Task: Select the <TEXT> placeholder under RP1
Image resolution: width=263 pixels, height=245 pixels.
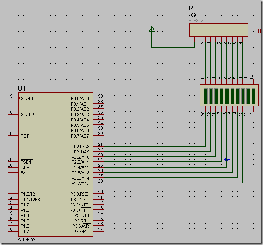Action: click(196, 21)
